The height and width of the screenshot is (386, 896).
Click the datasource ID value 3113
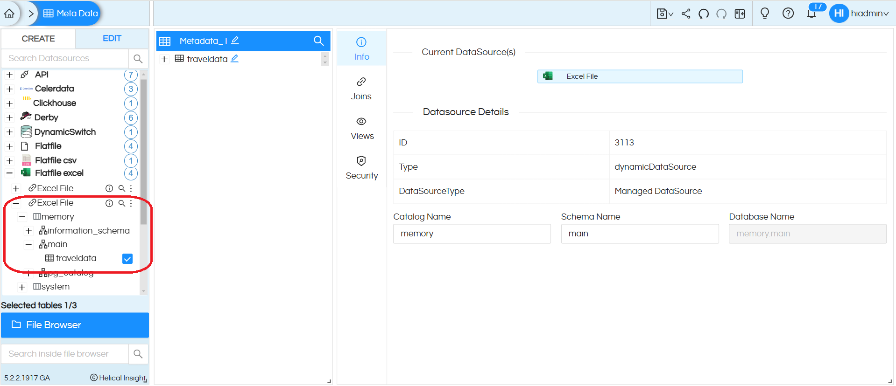[624, 143]
